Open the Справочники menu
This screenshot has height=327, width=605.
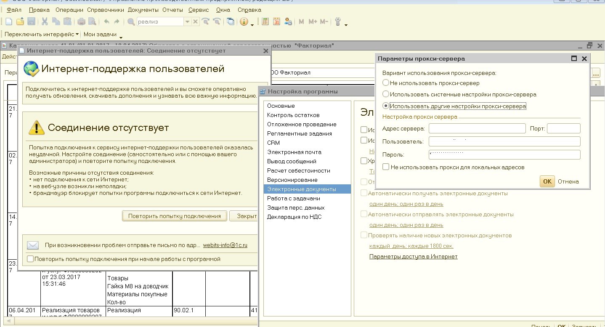click(x=106, y=10)
